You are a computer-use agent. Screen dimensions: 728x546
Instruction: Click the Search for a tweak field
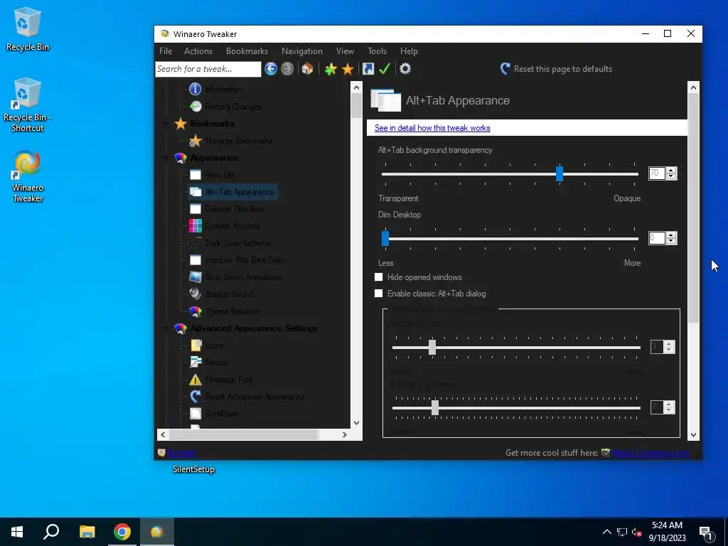208,69
